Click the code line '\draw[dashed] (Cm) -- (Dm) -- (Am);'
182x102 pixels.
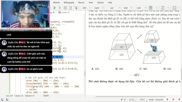tap(47, 84)
